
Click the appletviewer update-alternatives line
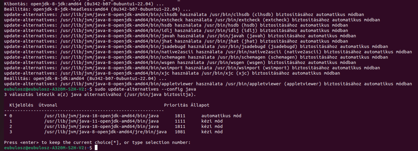[x=208, y=84]
